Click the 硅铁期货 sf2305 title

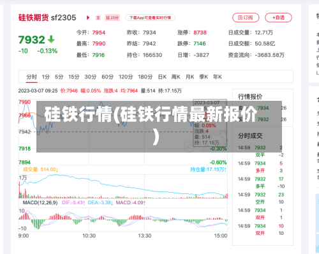coord(47,18)
